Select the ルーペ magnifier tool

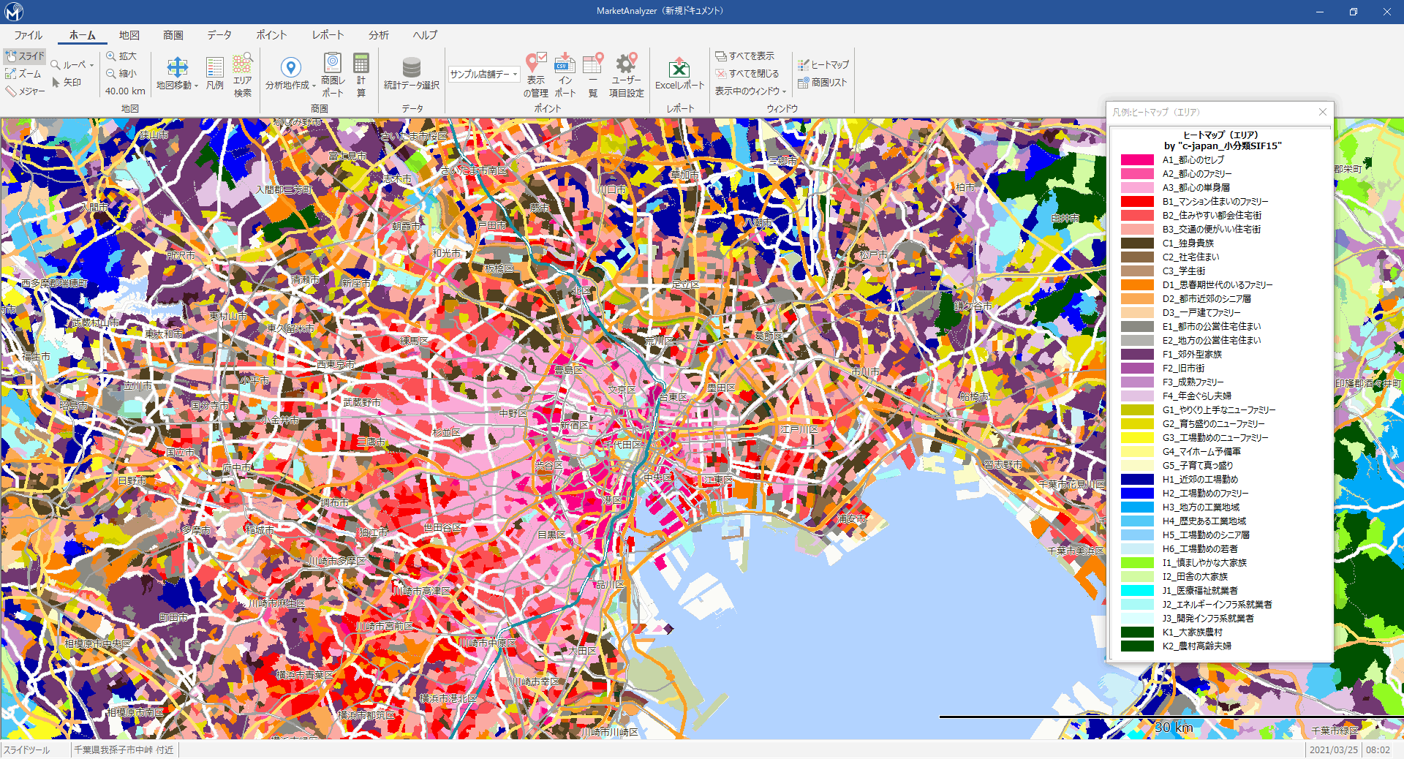tap(69, 64)
